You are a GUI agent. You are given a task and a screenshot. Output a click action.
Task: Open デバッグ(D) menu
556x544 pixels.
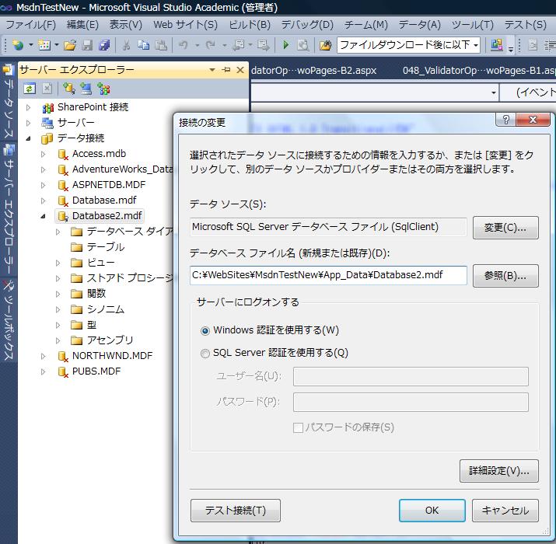307,25
